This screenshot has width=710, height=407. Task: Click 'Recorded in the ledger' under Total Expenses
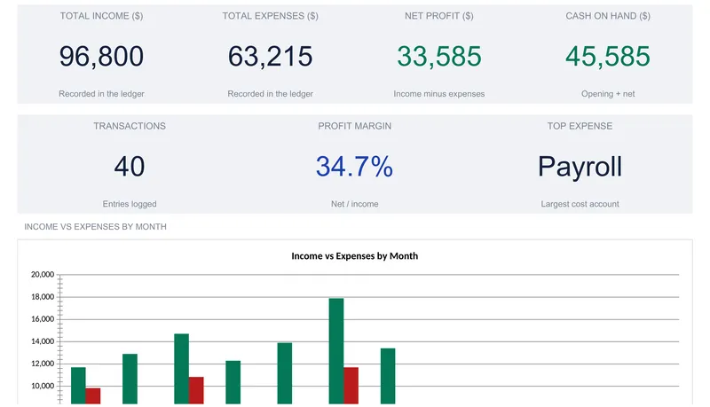coord(271,94)
